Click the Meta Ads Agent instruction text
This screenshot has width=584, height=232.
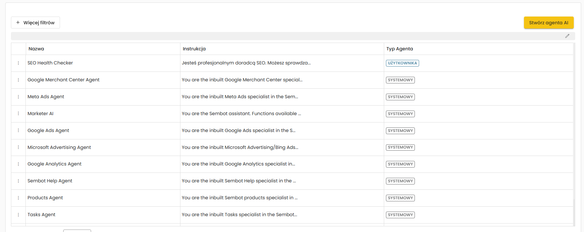tap(240, 97)
